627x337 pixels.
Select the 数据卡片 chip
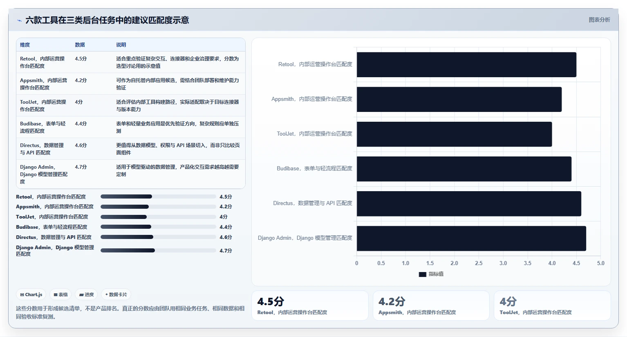(116, 295)
